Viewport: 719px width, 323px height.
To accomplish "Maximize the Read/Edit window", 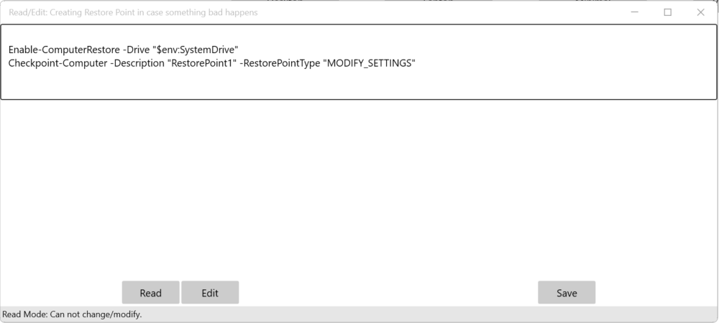I will click(x=667, y=12).
